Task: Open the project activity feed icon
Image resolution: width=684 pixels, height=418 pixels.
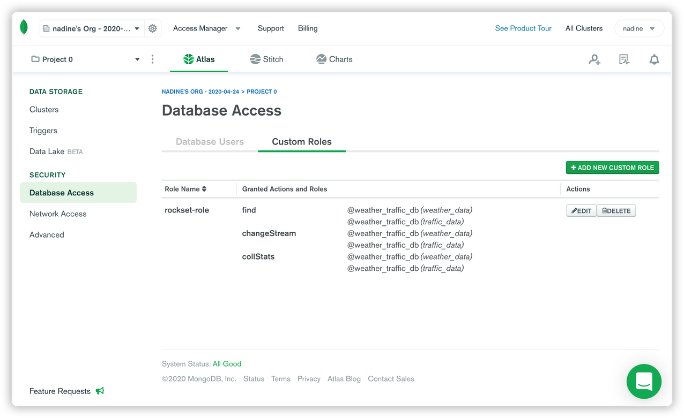Action: pos(624,59)
